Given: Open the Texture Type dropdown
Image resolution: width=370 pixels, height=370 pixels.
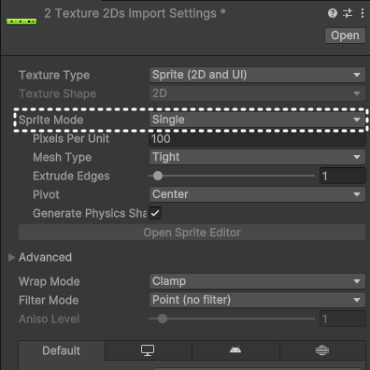Looking at the screenshot, I should click(257, 75).
